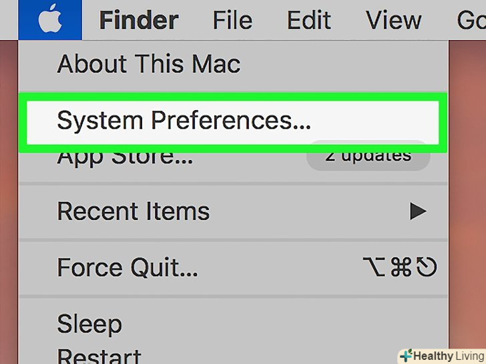Click the desktop background right of the menu
Viewport: 486px width, 364px height.
point(467,200)
